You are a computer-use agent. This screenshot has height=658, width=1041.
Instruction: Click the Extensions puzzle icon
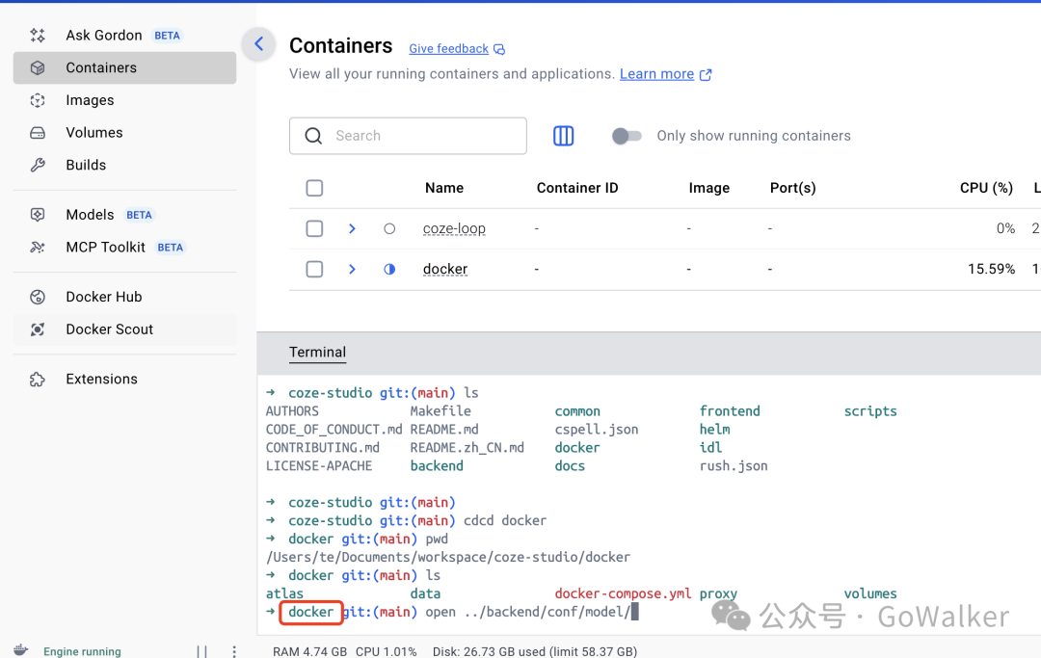(x=38, y=379)
